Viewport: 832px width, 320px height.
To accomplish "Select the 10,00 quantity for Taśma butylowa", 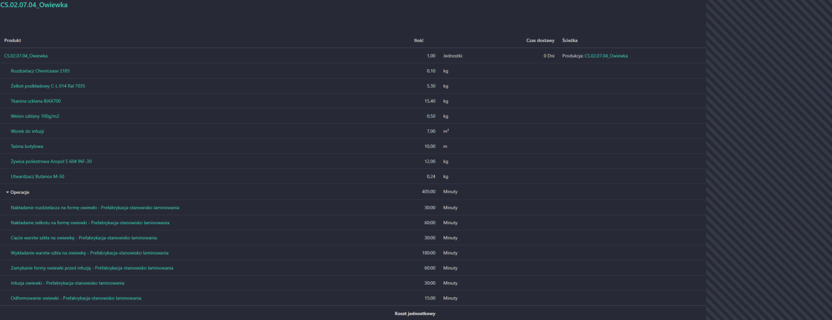I will (x=430, y=146).
